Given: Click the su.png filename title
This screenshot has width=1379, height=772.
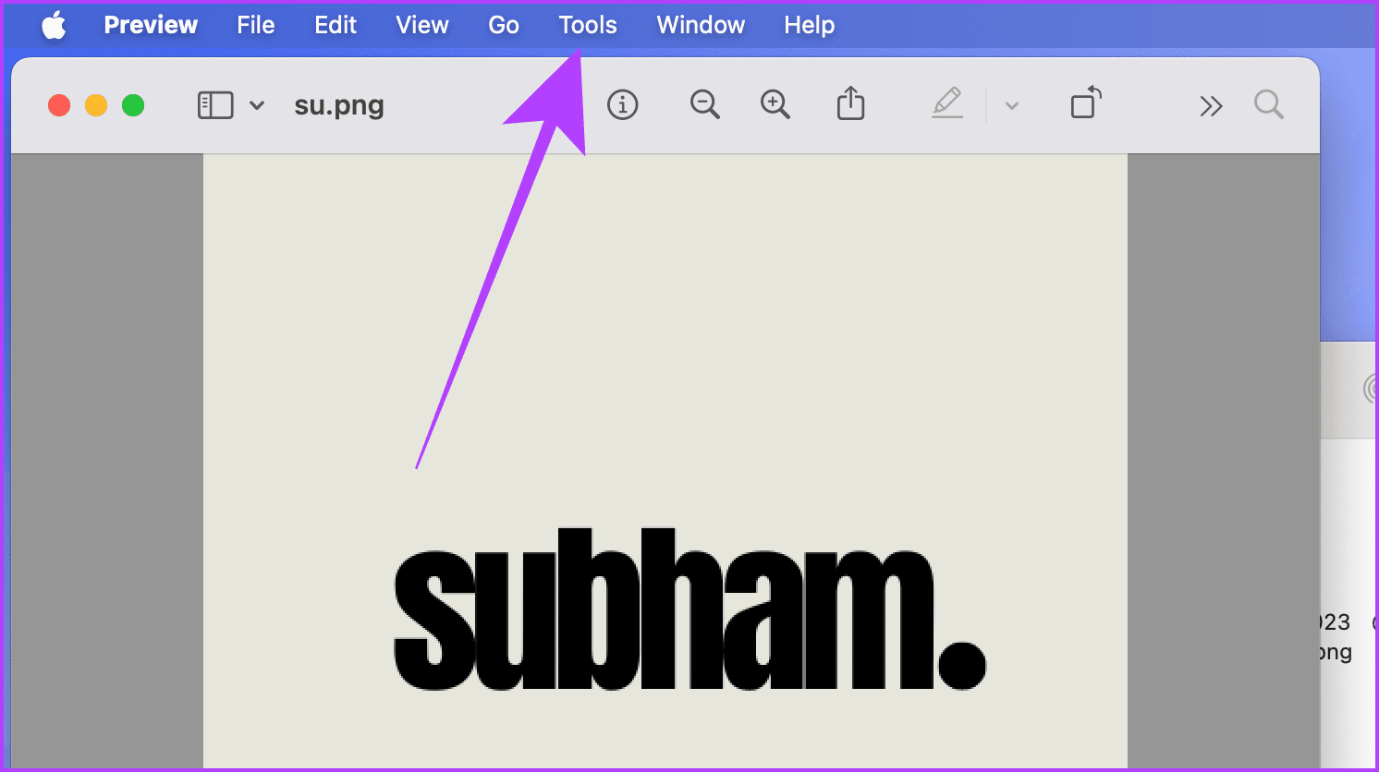Looking at the screenshot, I should [338, 104].
